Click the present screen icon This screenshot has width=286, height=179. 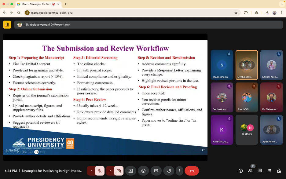[x=131, y=171]
